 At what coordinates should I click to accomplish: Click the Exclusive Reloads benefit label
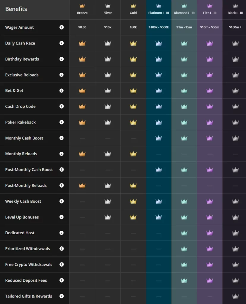pyautogui.click(x=22, y=75)
